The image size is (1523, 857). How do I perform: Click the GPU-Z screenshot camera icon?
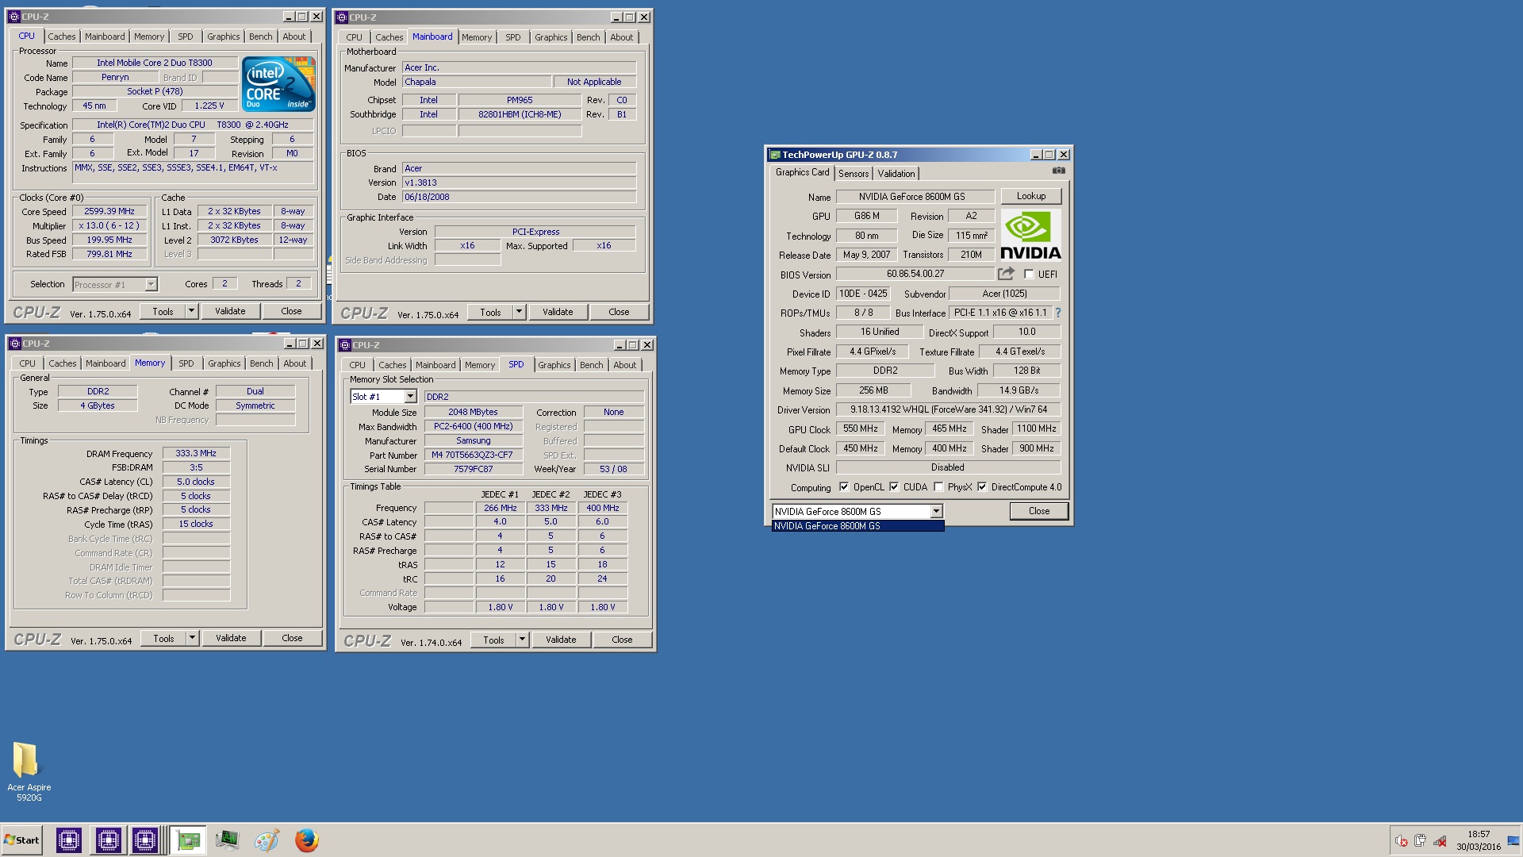[x=1058, y=171]
